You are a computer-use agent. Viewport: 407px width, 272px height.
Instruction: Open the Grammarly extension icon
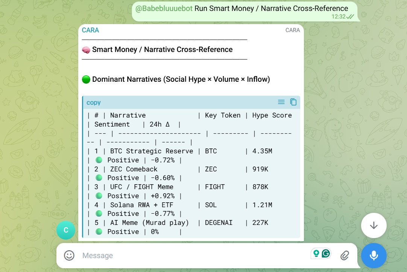326,253
